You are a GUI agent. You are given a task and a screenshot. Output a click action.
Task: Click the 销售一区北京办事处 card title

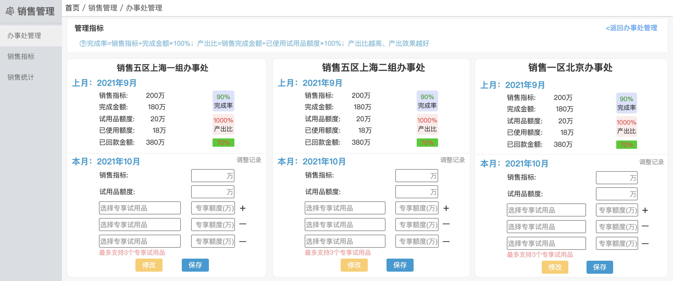click(x=570, y=68)
